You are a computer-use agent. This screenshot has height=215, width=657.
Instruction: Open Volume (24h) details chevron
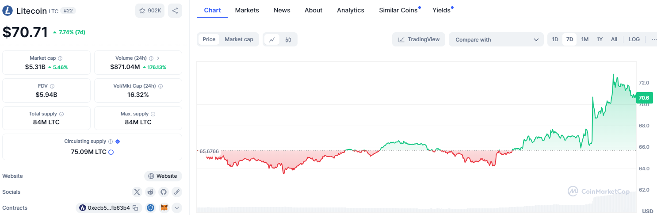coord(158,58)
